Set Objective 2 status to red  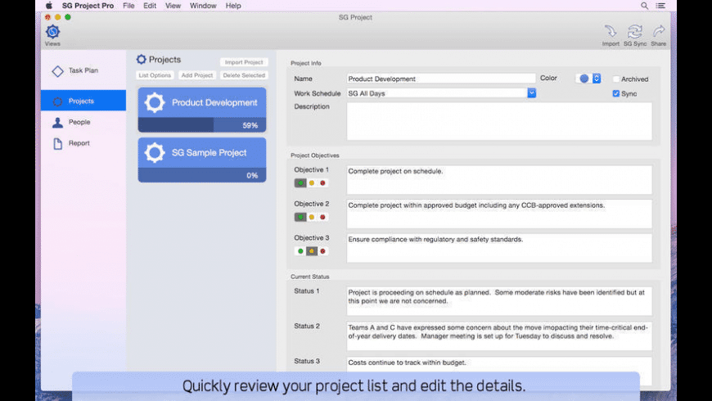pyautogui.click(x=322, y=217)
